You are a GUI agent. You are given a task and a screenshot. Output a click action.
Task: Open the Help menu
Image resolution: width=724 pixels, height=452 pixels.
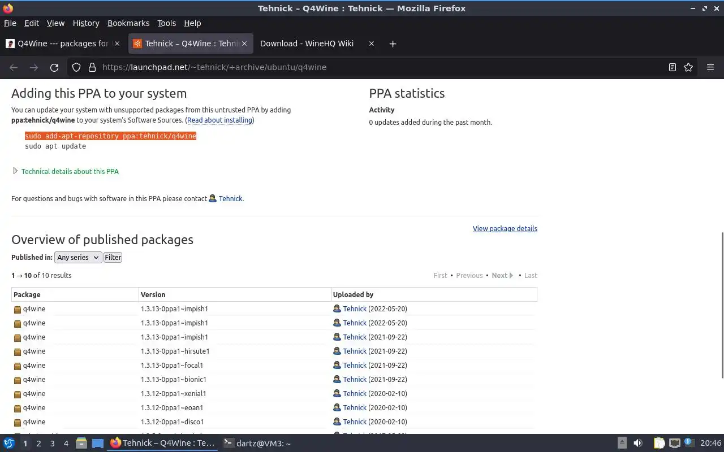pyautogui.click(x=192, y=23)
